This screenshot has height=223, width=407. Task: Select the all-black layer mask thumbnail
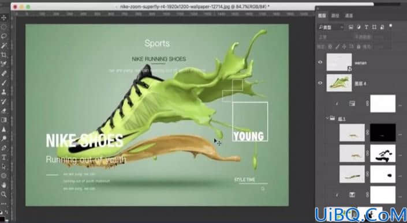pyautogui.click(x=383, y=133)
